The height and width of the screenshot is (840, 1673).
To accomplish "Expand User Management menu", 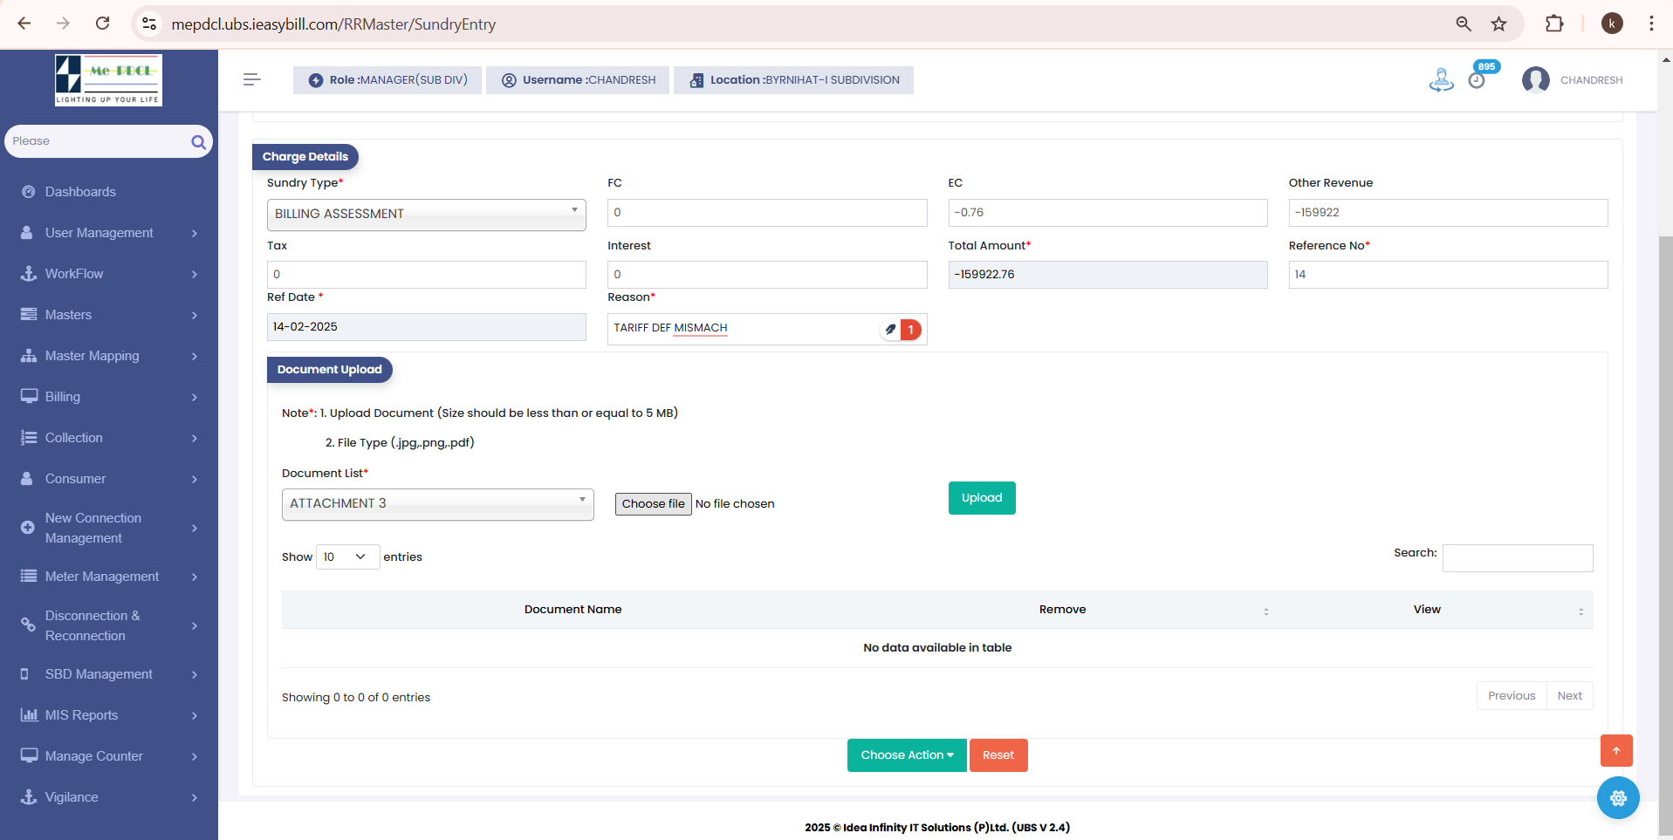I will (109, 233).
